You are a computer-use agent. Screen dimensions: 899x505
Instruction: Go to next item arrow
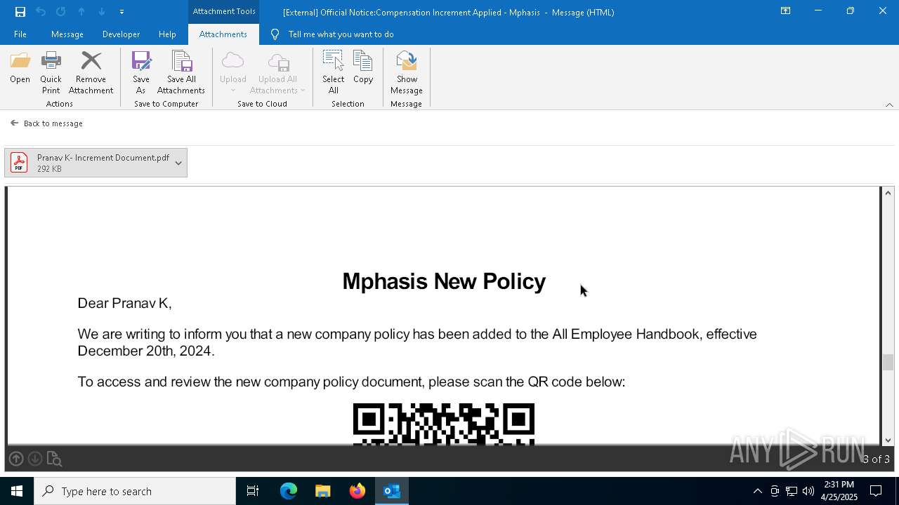tap(102, 11)
